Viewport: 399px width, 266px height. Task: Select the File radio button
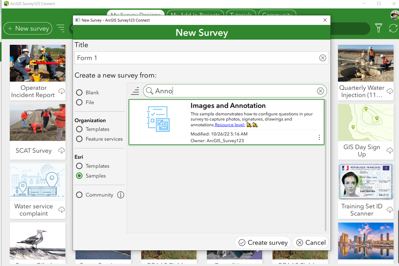point(79,102)
